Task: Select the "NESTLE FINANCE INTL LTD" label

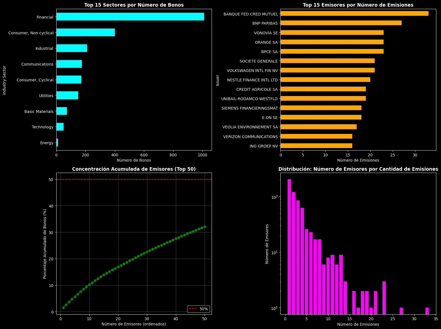Action: coord(252,80)
